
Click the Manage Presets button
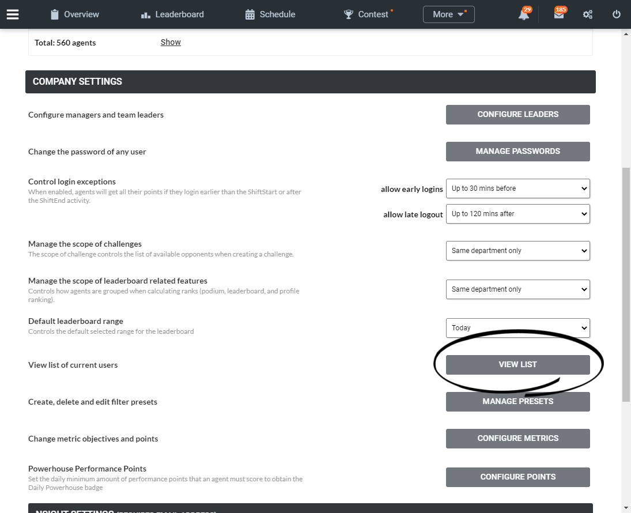click(x=518, y=402)
